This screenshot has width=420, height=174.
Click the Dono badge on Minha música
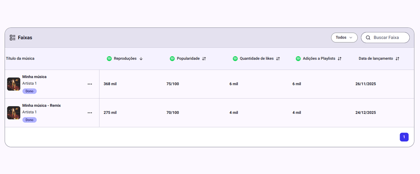coord(29,91)
